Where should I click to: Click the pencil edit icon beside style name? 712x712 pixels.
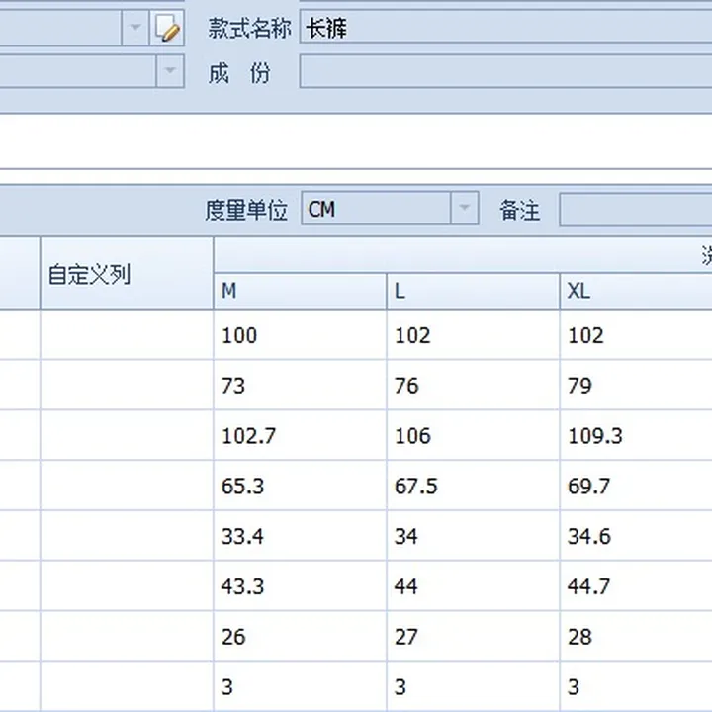point(169,29)
